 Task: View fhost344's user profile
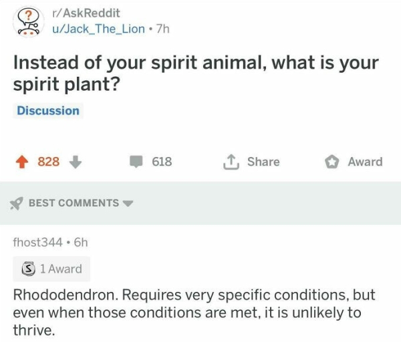pyautogui.click(x=37, y=242)
